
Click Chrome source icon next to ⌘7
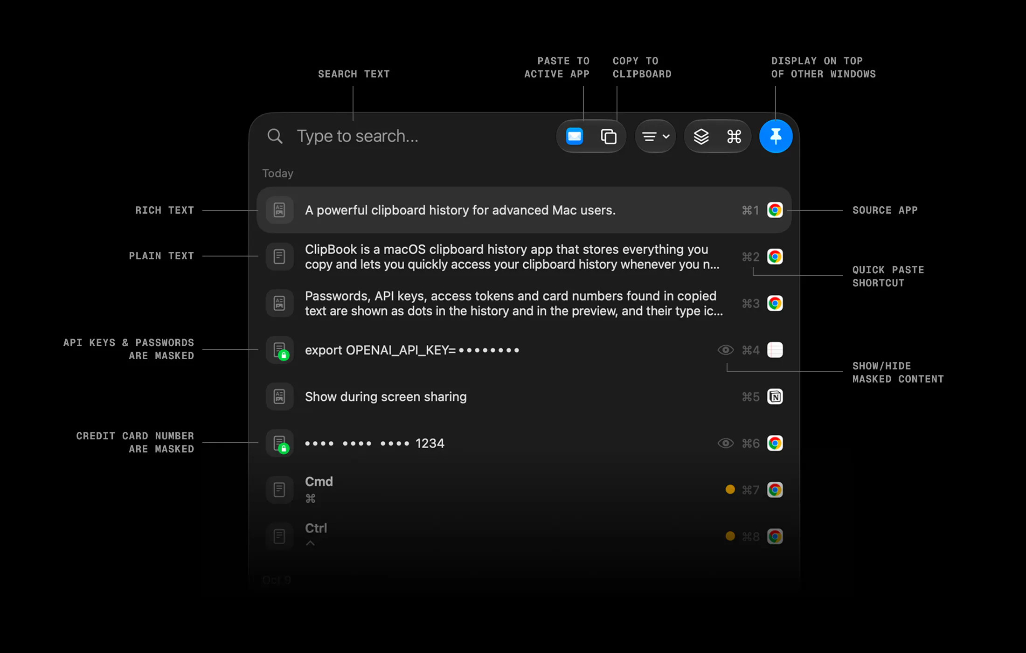pos(775,490)
